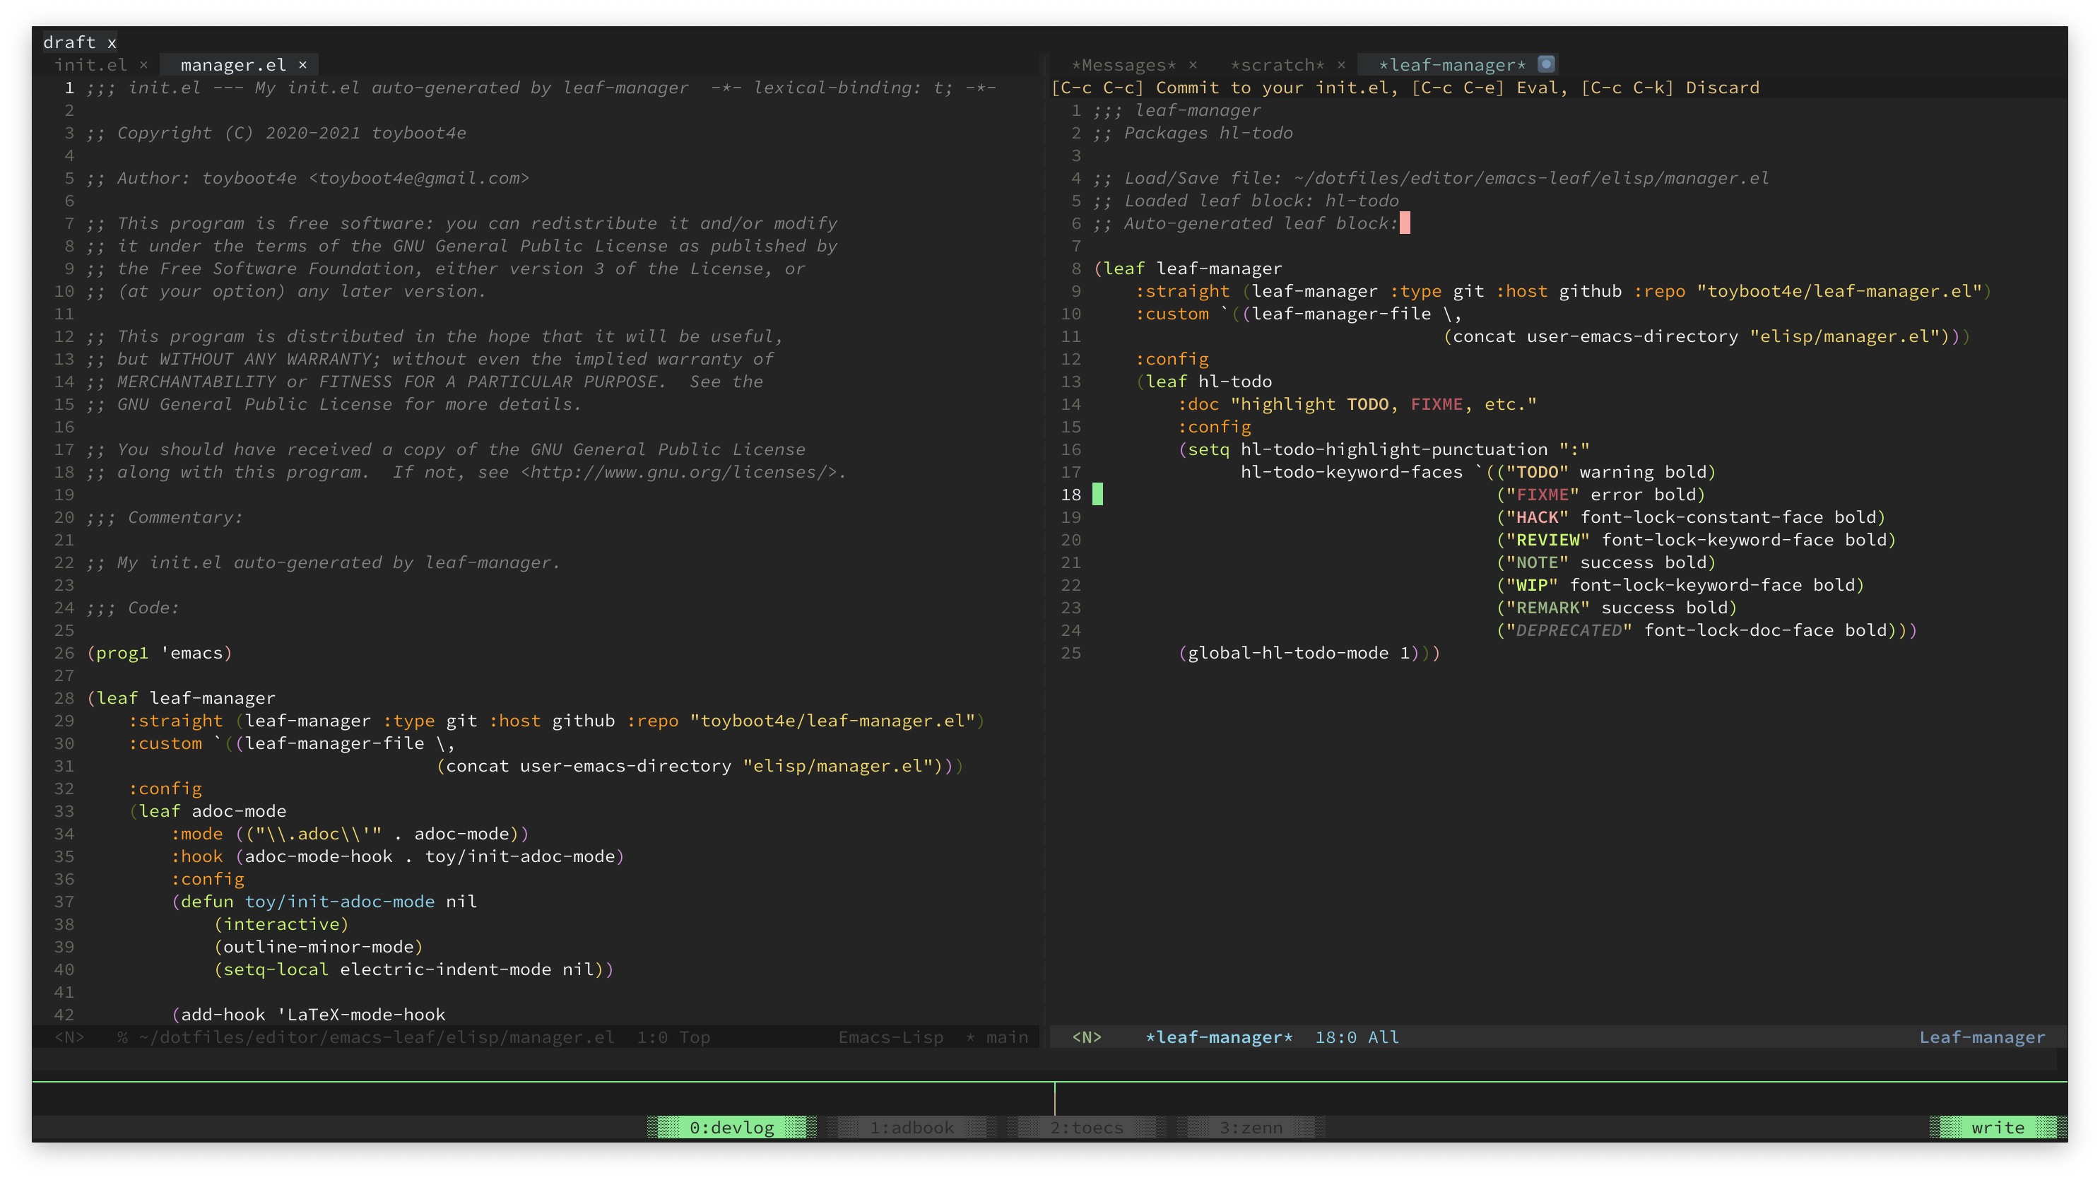Click the write session label
This screenshot has height=1180, width=2100.
pos(1998,1127)
